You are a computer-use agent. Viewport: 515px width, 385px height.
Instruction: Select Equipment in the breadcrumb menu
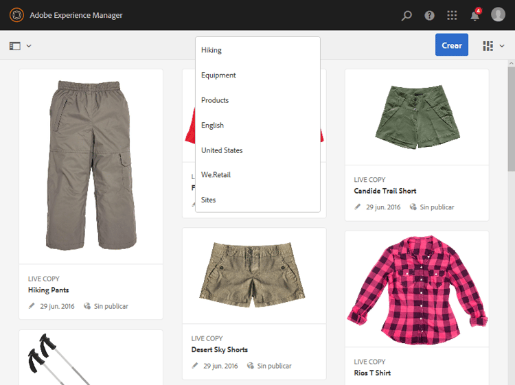click(x=257, y=75)
